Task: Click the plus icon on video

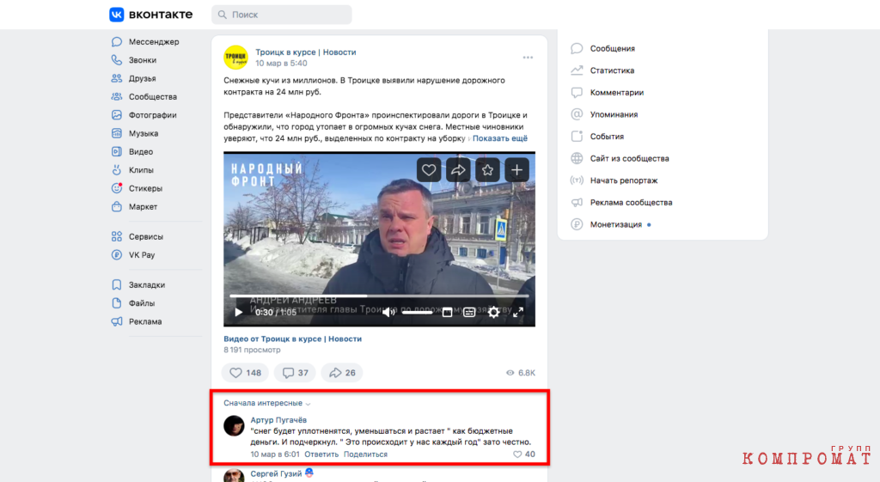Action: click(x=516, y=170)
